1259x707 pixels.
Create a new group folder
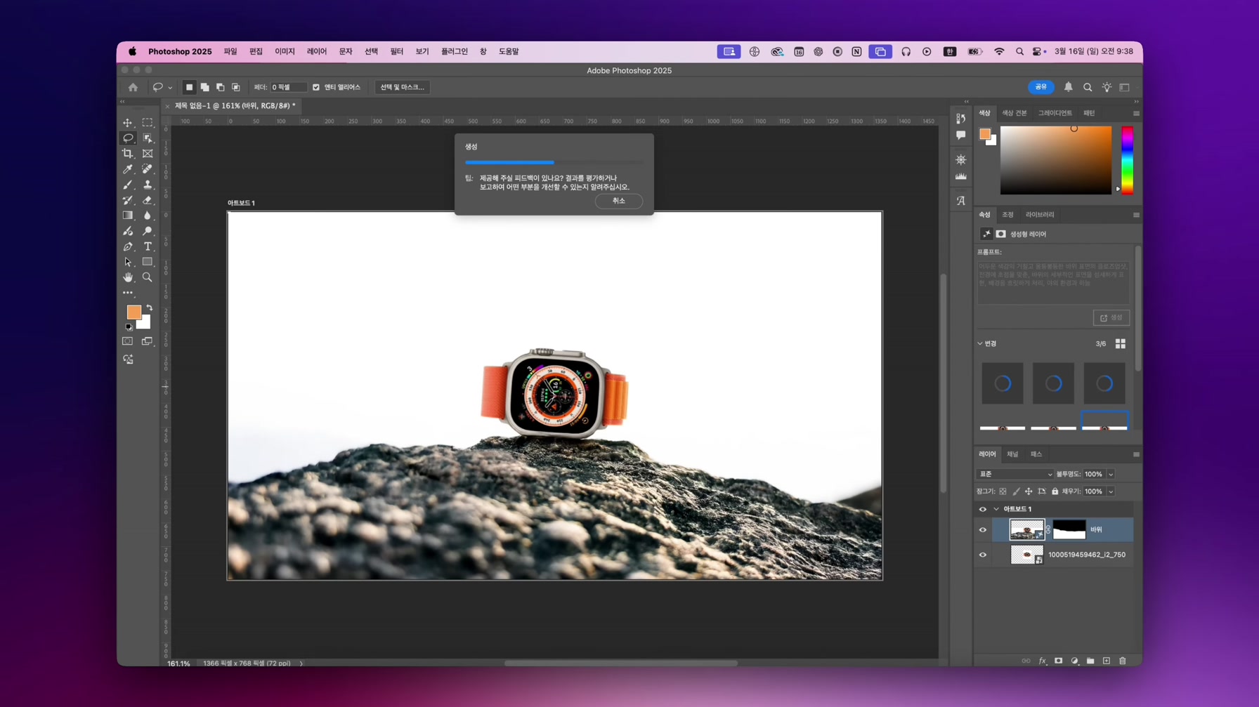tap(1090, 661)
